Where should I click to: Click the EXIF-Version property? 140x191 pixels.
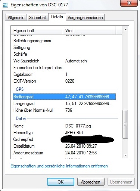(x=25, y=81)
